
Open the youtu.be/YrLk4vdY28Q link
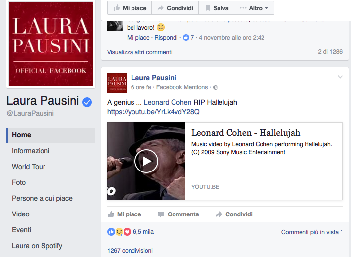(153, 112)
